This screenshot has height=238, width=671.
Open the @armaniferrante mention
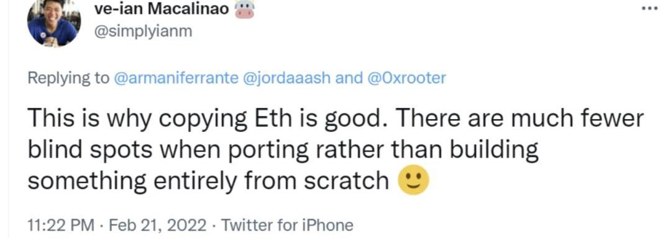point(176,78)
